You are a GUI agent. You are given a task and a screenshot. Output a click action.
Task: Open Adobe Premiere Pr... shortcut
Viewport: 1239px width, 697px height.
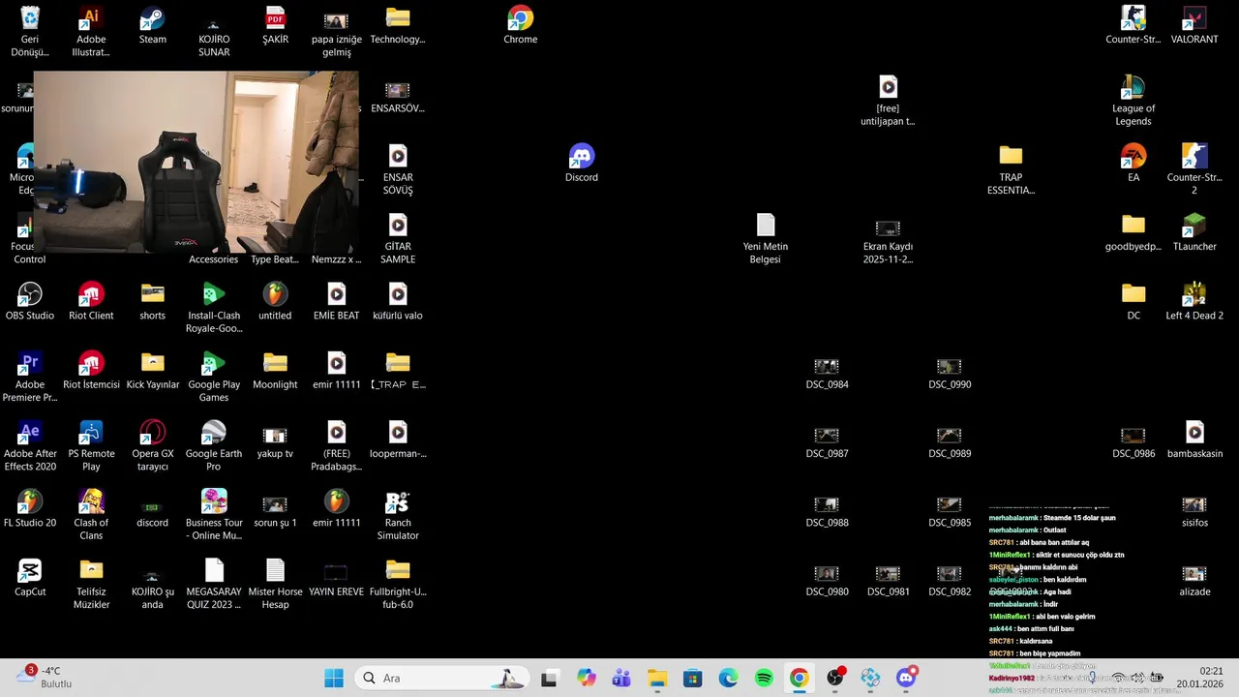point(30,376)
